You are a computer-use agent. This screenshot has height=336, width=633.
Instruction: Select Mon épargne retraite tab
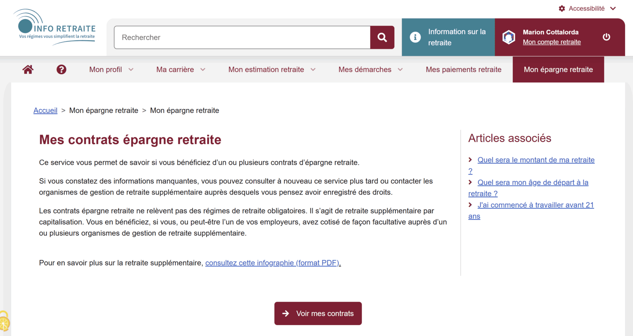click(558, 69)
